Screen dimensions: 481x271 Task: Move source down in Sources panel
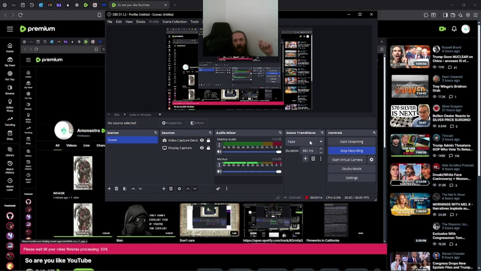point(195,189)
